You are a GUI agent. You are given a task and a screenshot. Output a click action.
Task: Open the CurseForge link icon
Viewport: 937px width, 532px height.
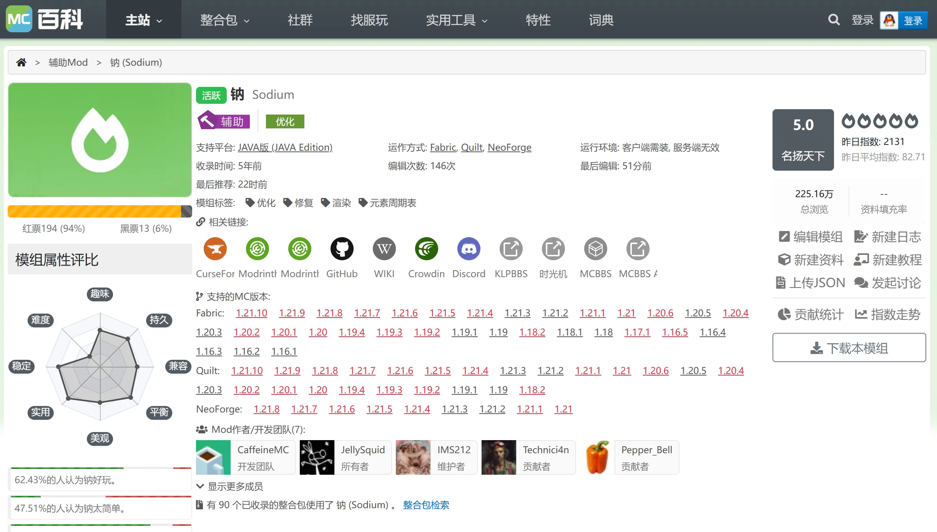click(x=215, y=249)
